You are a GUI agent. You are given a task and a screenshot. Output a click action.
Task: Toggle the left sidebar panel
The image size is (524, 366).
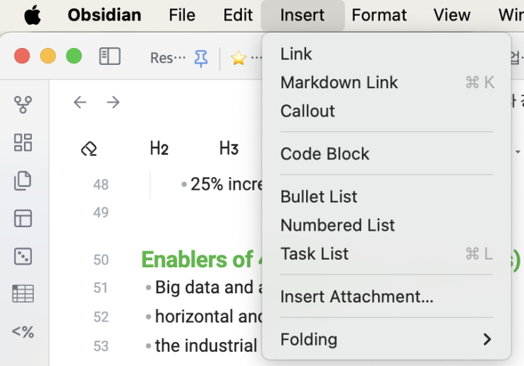point(110,56)
